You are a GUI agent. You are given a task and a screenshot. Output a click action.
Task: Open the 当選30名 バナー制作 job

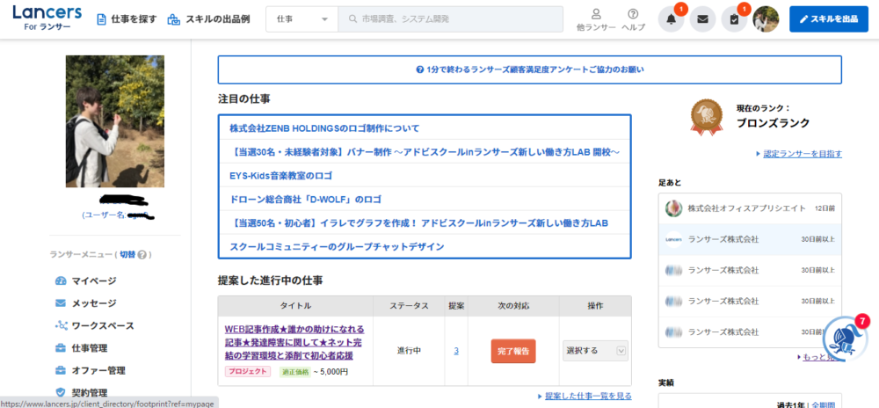click(x=425, y=152)
